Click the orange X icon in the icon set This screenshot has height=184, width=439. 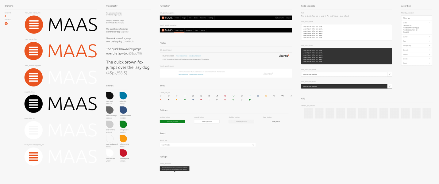[x=160, y=100]
